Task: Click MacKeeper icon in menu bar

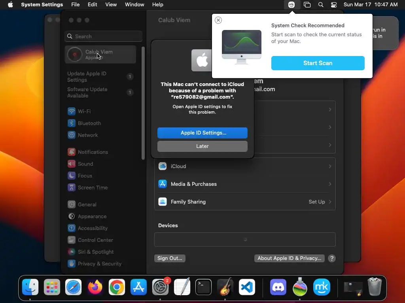Action: click(x=291, y=5)
